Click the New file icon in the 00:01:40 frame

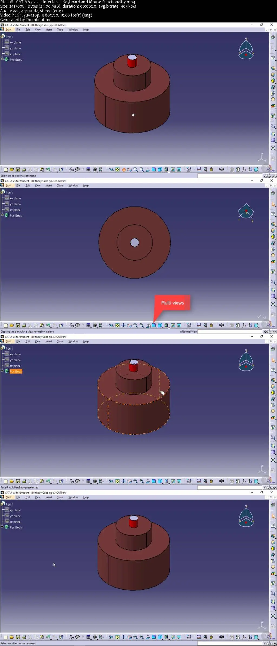(6, 169)
